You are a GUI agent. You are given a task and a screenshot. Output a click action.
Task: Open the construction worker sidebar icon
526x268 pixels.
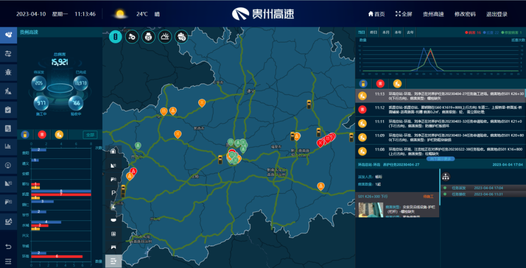click(8, 91)
